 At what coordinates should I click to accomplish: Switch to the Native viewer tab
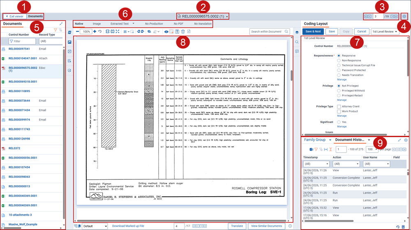[x=79, y=23]
